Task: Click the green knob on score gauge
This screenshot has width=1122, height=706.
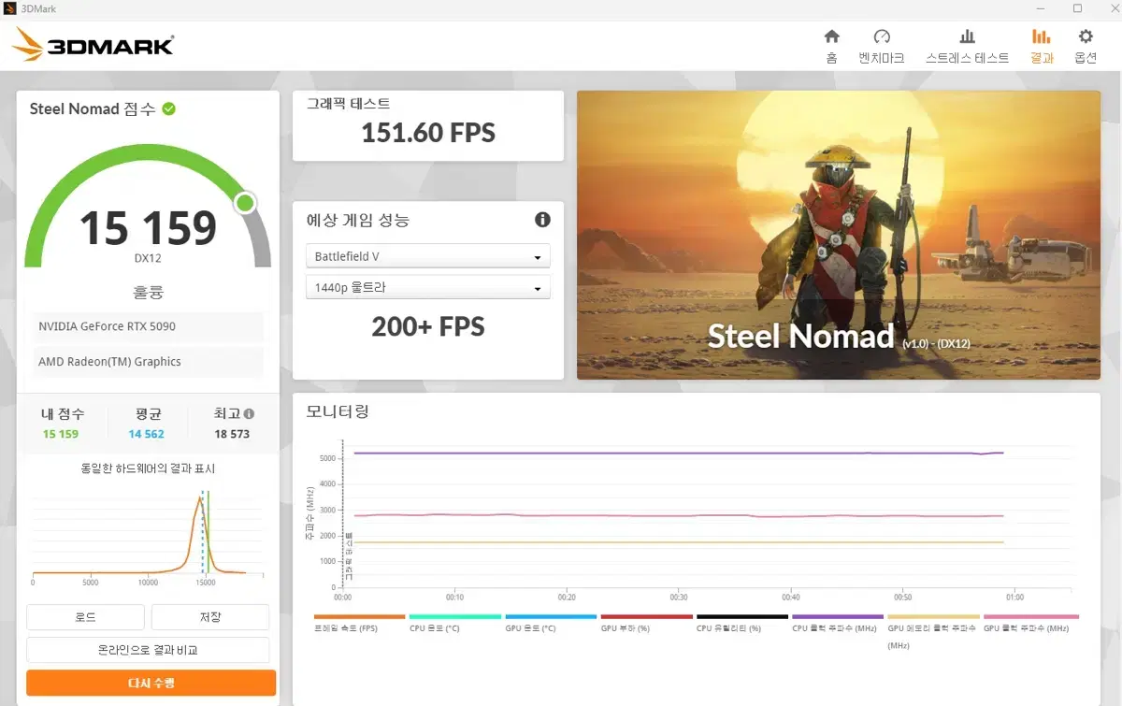Action: click(245, 203)
